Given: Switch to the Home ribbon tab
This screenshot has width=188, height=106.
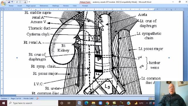Looking at the screenshot, I should pos(11,6).
